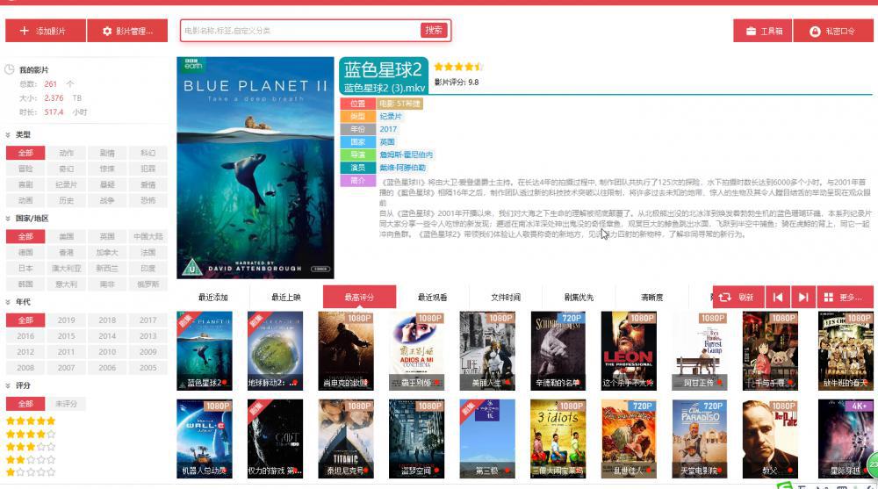
Task: Open 盗梦空间 thumbnail
Action: click(416, 439)
